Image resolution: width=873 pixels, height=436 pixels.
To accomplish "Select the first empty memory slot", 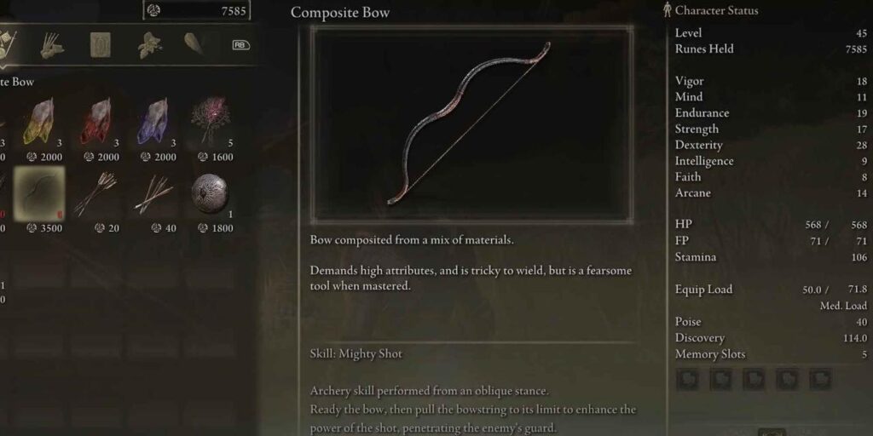I will [688, 379].
